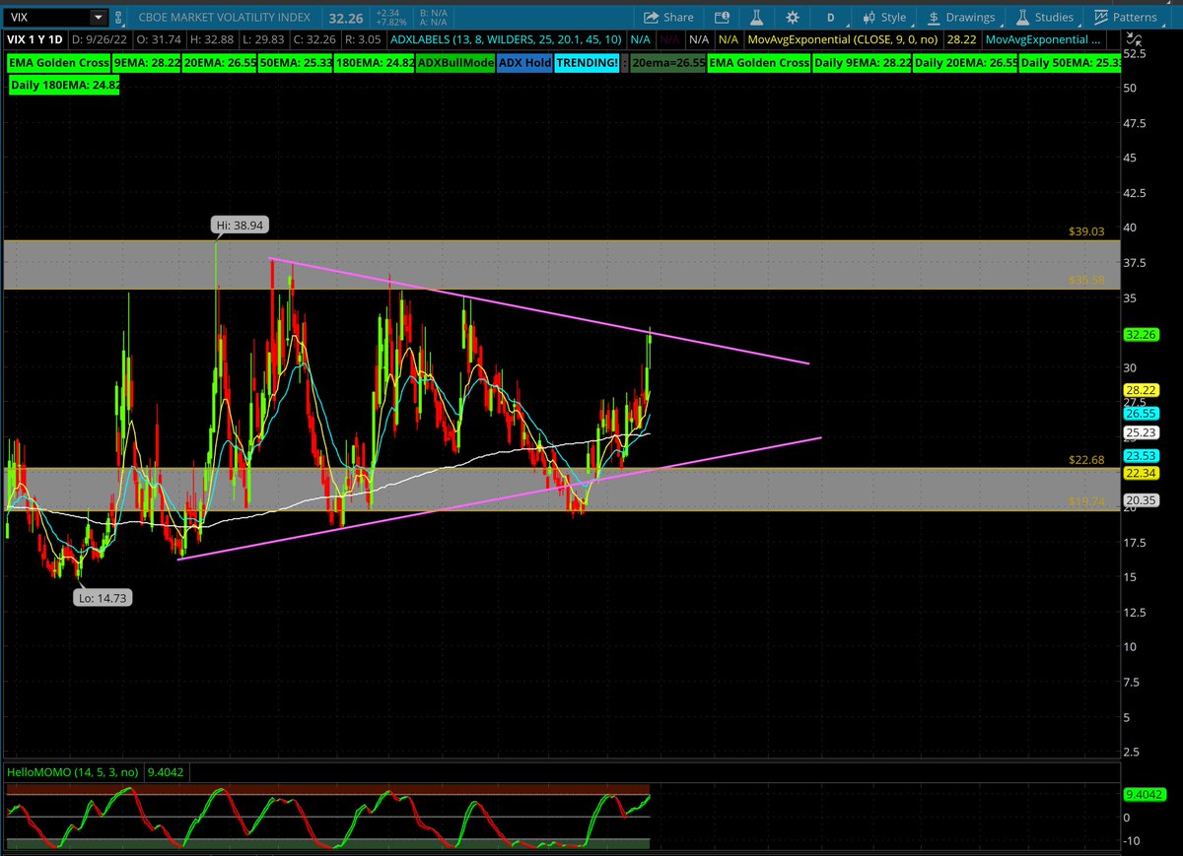1183x856 pixels.
Task: Click the VIX symbol input field
Action: point(47,17)
